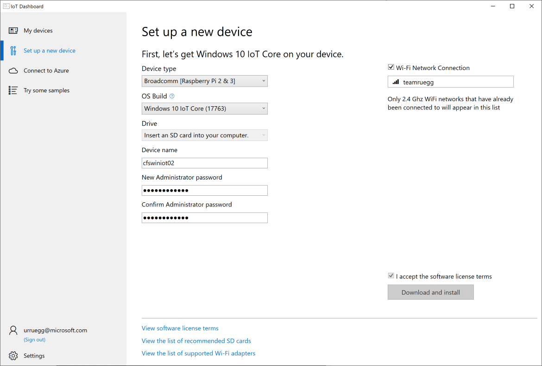Toggle I accept the software license terms
The height and width of the screenshot is (366, 542).
(x=391, y=276)
